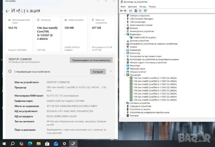The height and width of the screenshot is (147, 215).
Task: Click the info icon beside Спецификации на устройството
Action: point(10,71)
